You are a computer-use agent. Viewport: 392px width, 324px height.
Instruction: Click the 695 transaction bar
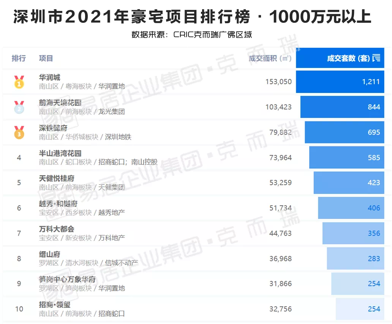click(x=345, y=132)
